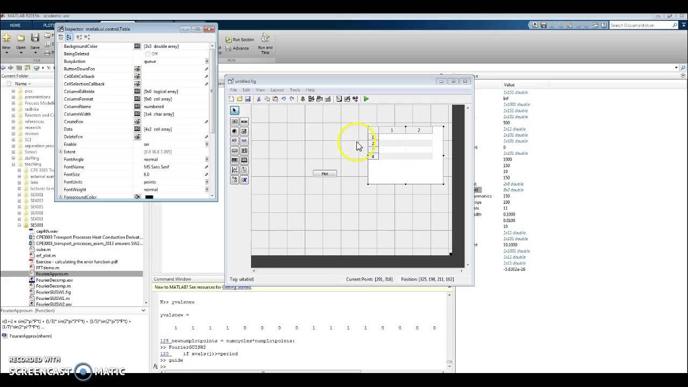
Task: Click the Advance button in ribbon
Action: (237, 48)
